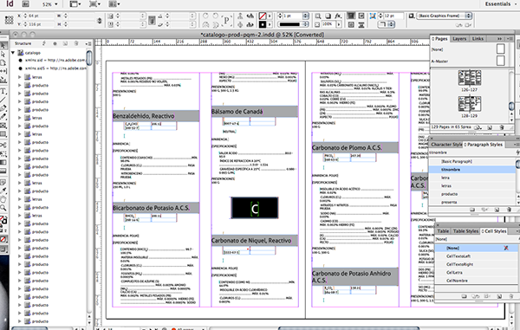Toggle constrain proportions for width and height
The width and height of the screenshot is (520, 330).
pyautogui.click(x=99, y=20)
